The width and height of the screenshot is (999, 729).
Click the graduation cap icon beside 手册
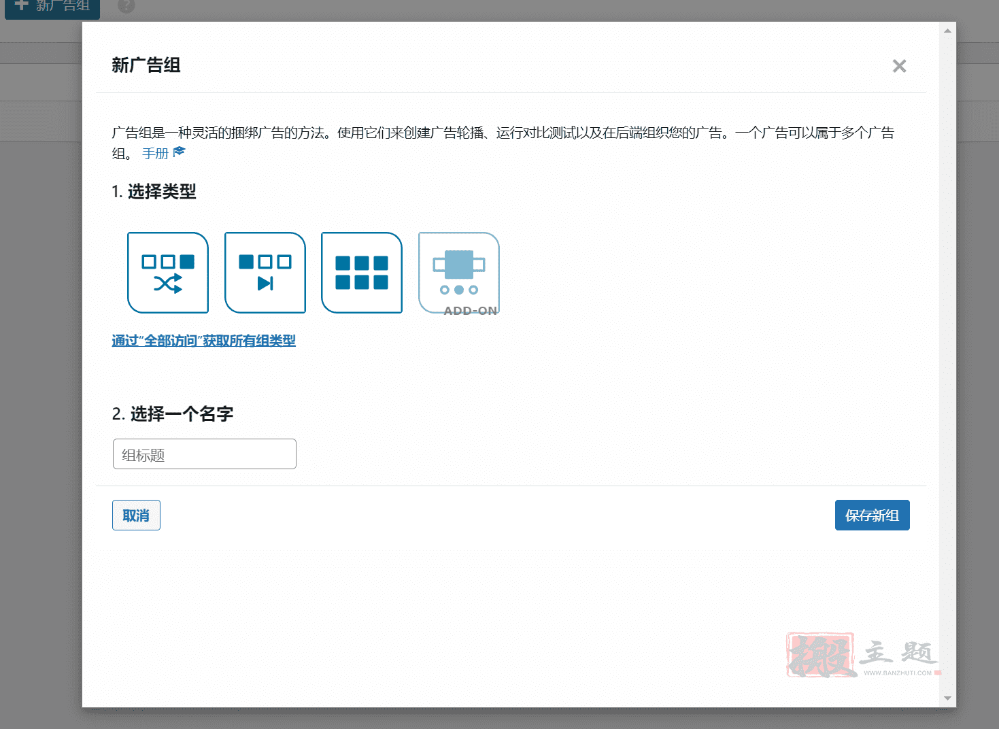tap(180, 152)
